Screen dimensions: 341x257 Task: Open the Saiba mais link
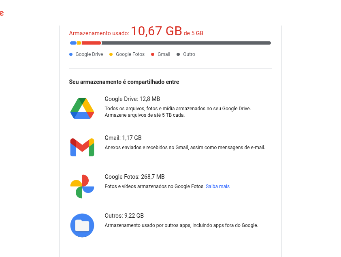[217, 186]
